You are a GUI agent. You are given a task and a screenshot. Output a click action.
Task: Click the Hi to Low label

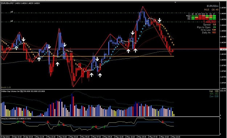[206, 30]
